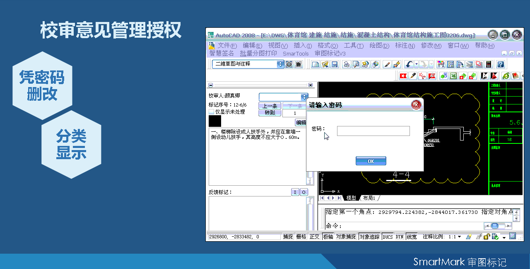Viewport: 530px width, 269px height.
Task: Click the 上一条 previous button
Action: click(x=270, y=106)
